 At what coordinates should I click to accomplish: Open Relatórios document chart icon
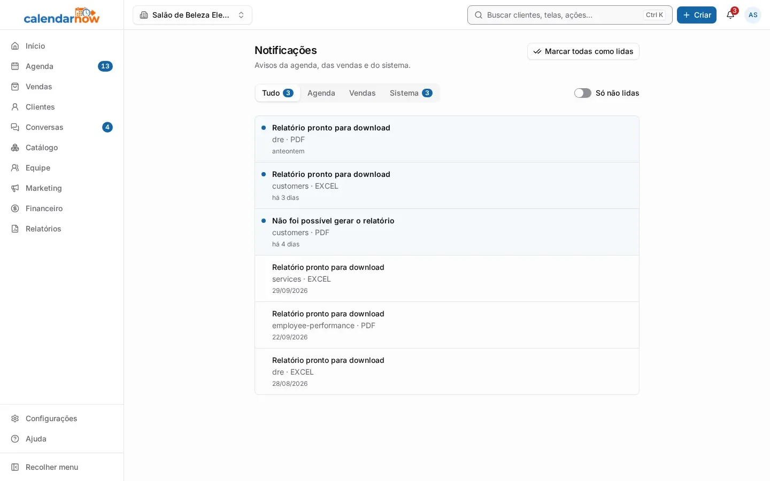15,229
